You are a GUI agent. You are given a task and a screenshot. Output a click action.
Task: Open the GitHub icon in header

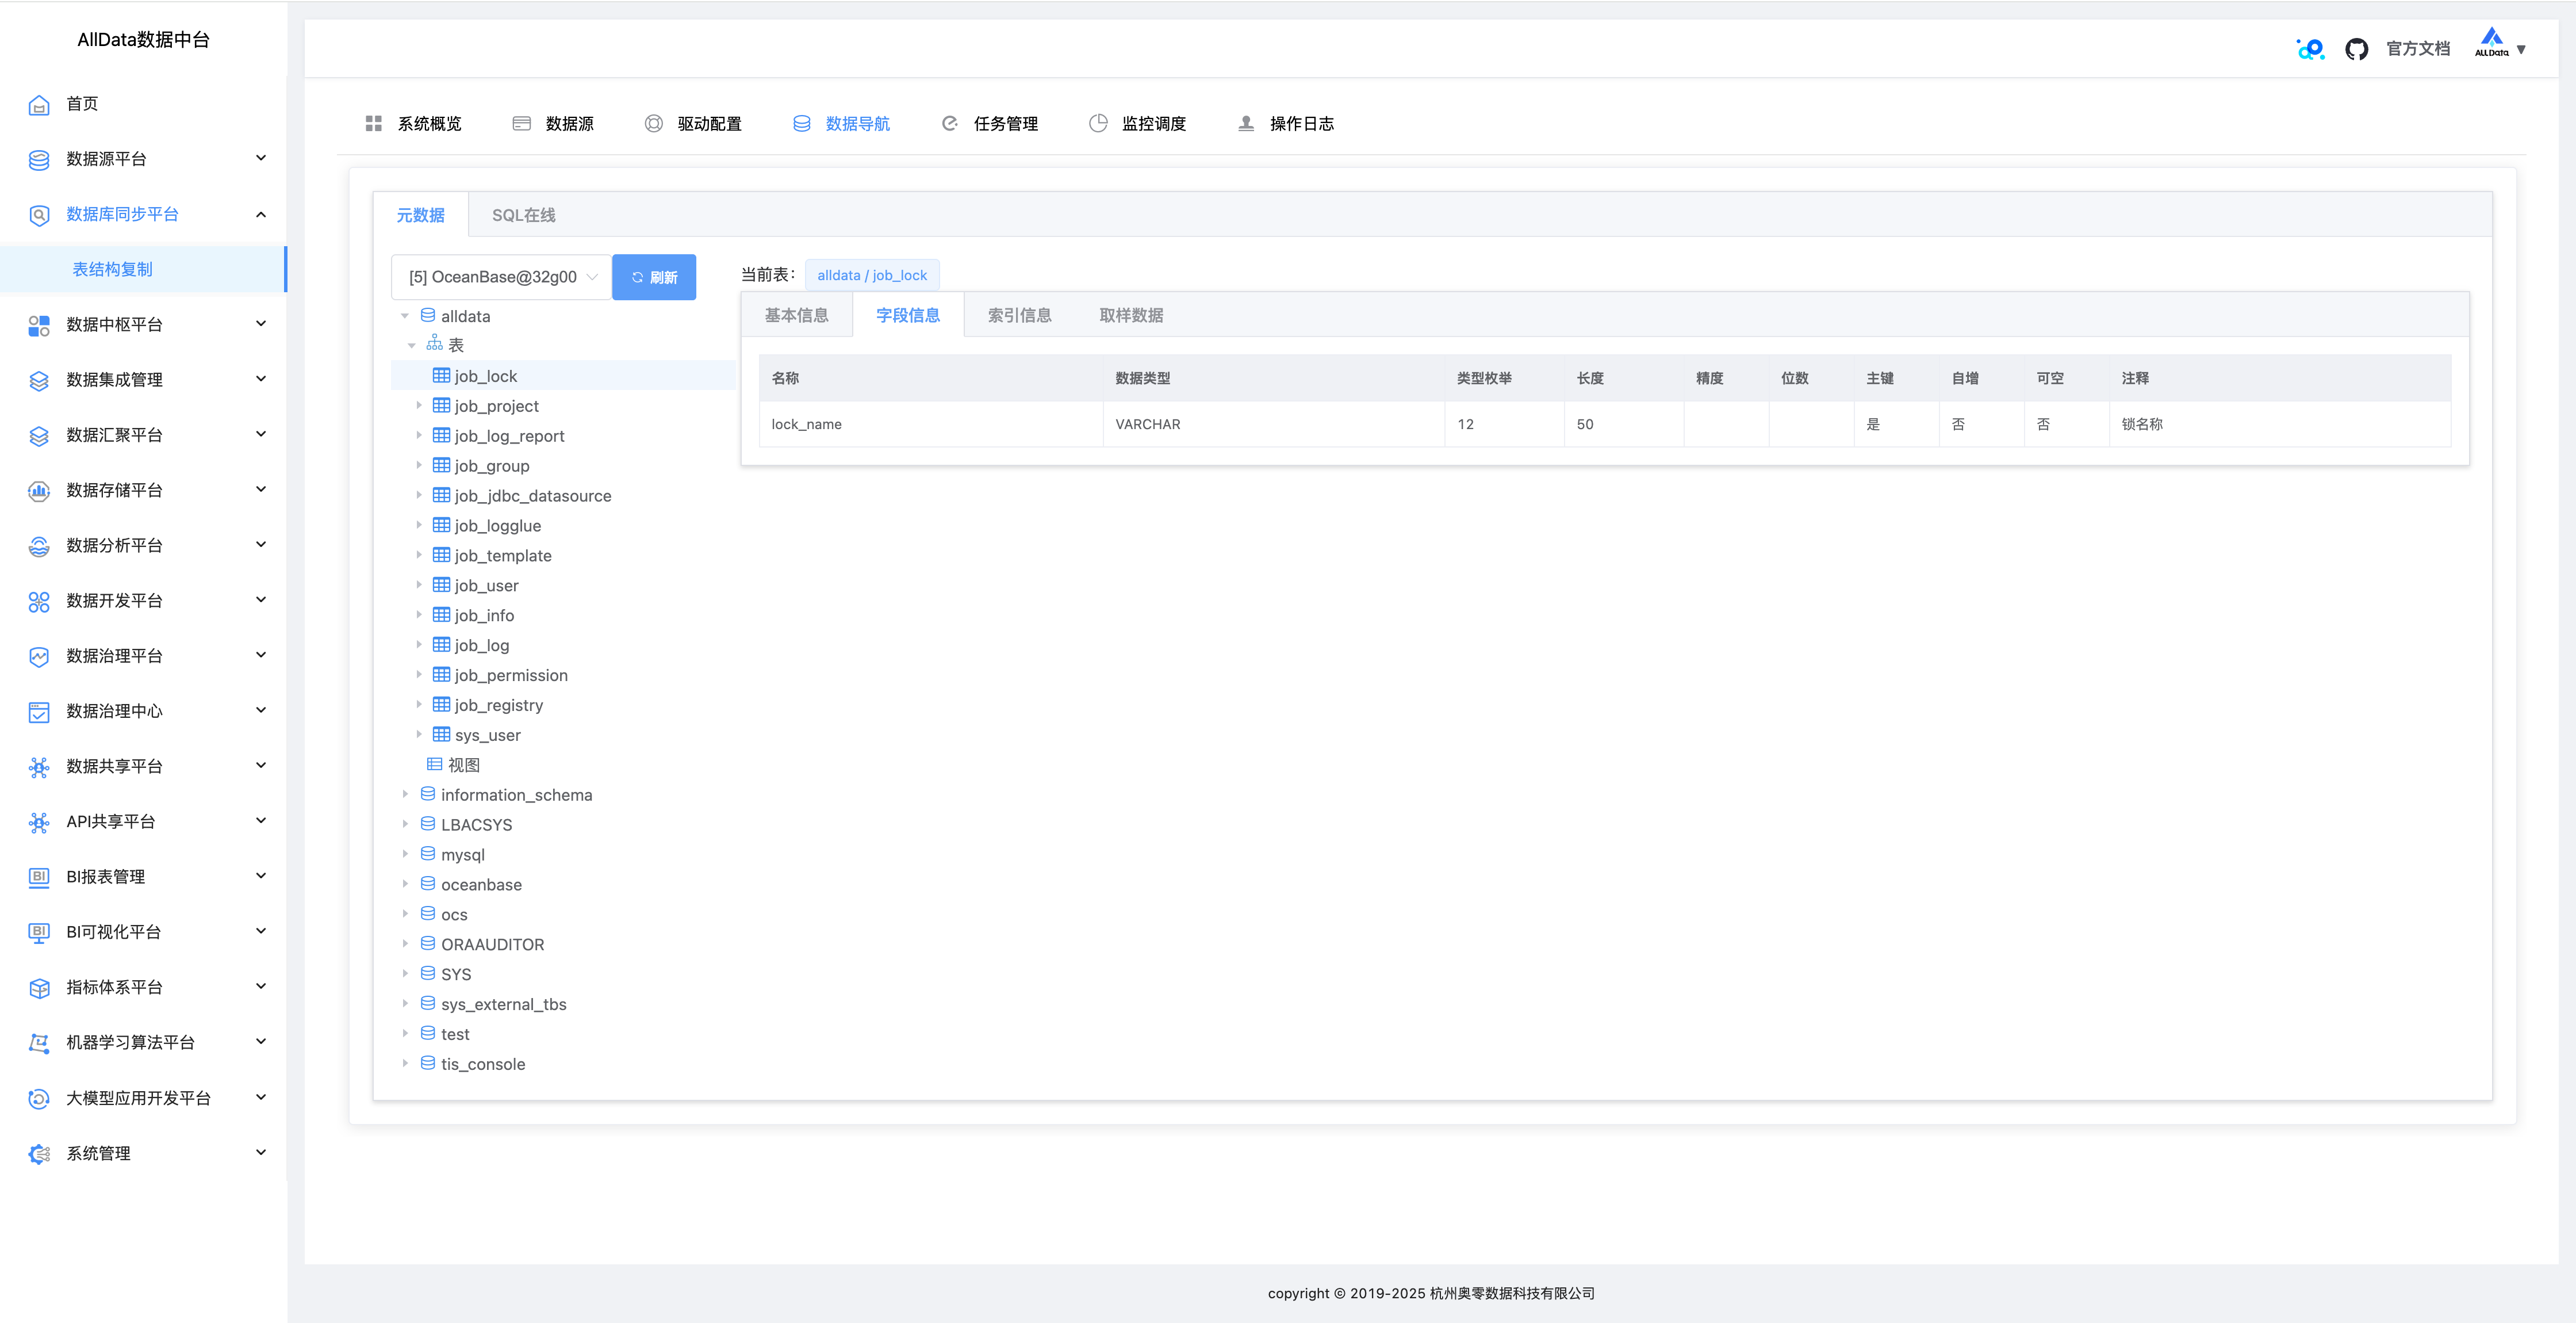(2356, 49)
